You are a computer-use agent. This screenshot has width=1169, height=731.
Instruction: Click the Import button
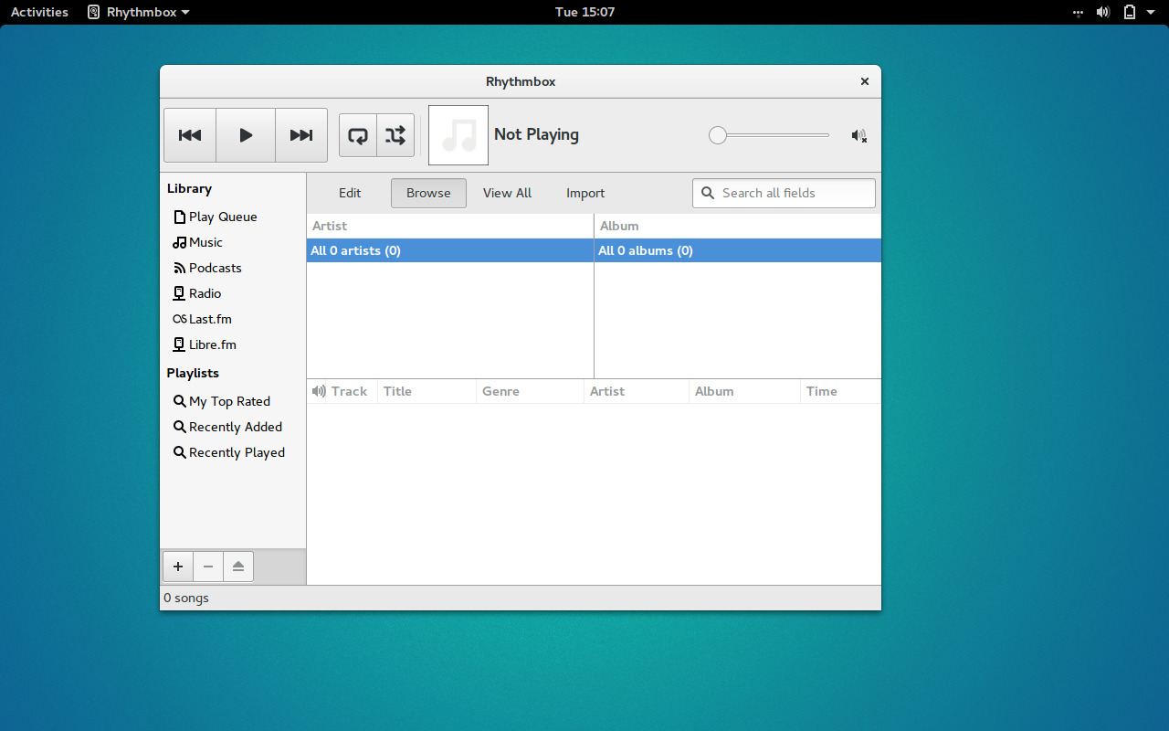pyautogui.click(x=585, y=193)
